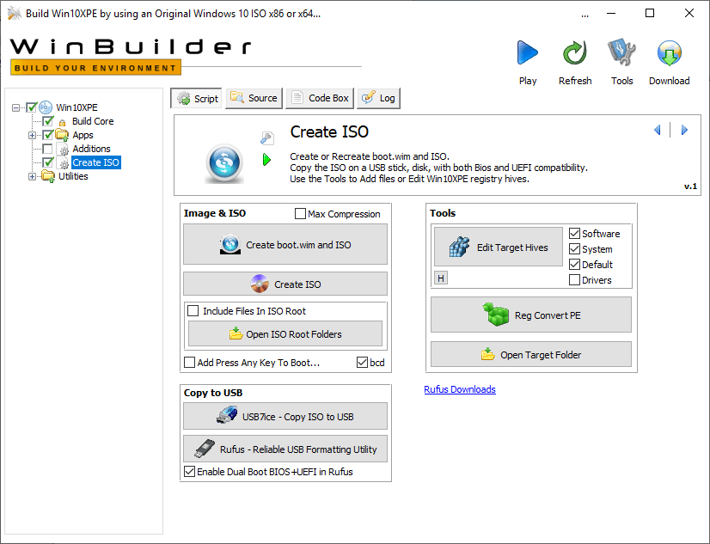Switch to the Source tab
This screenshot has width=710, height=544.
tap(254, 98)
